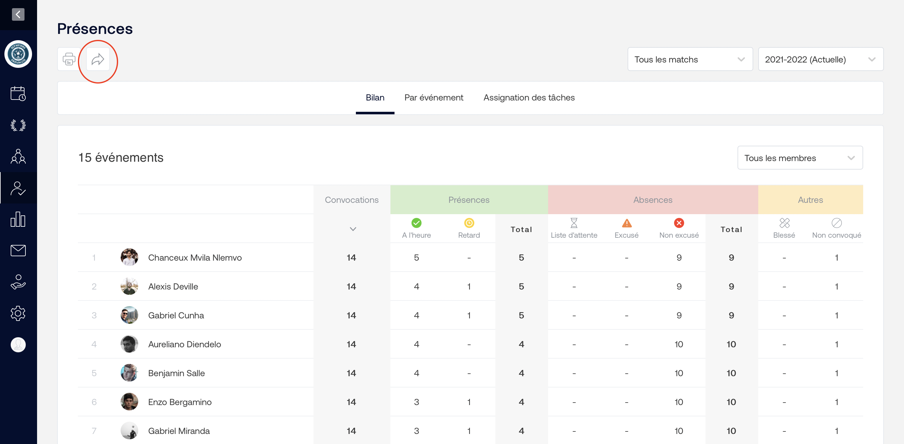Click the Présences Total column header
The width and height of the screenshot is (904, 444).
(x=521, y=229)
